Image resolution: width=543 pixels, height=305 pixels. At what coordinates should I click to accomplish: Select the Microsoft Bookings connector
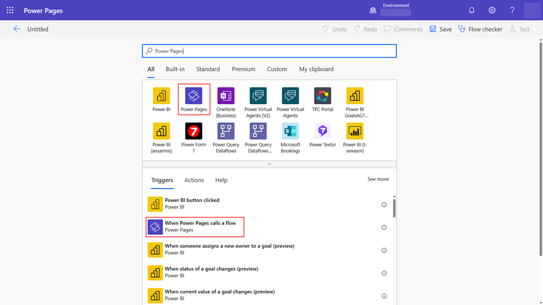(x=290, y=138)
